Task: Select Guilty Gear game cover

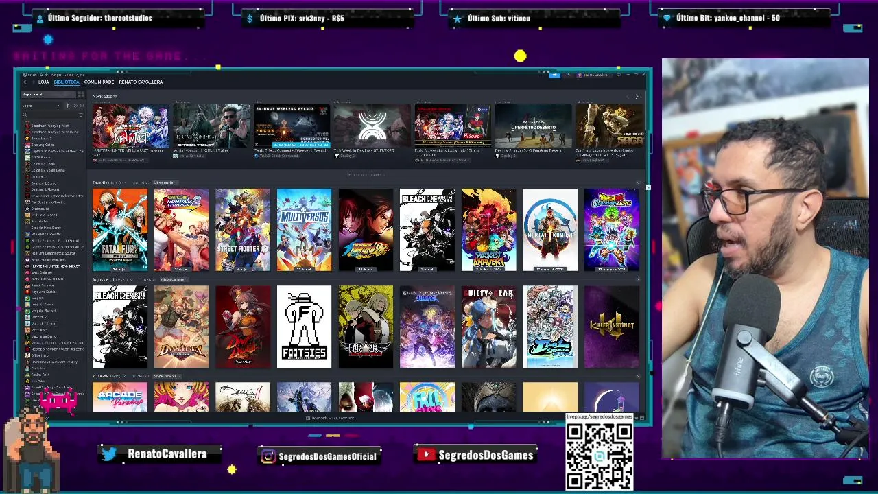Action: 488,327
